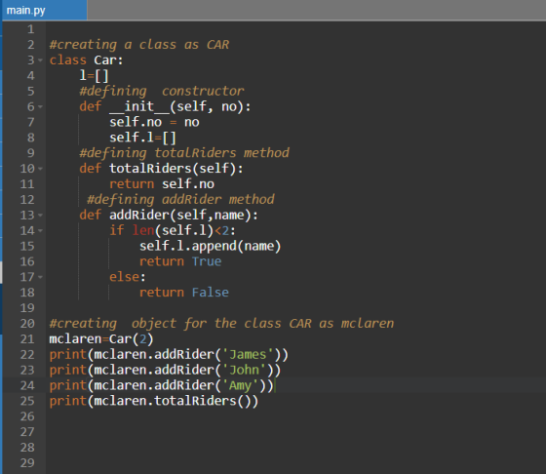Click 'def addRider(self,name):' on line 13
The image size is (546, 474).
[169, 215]
